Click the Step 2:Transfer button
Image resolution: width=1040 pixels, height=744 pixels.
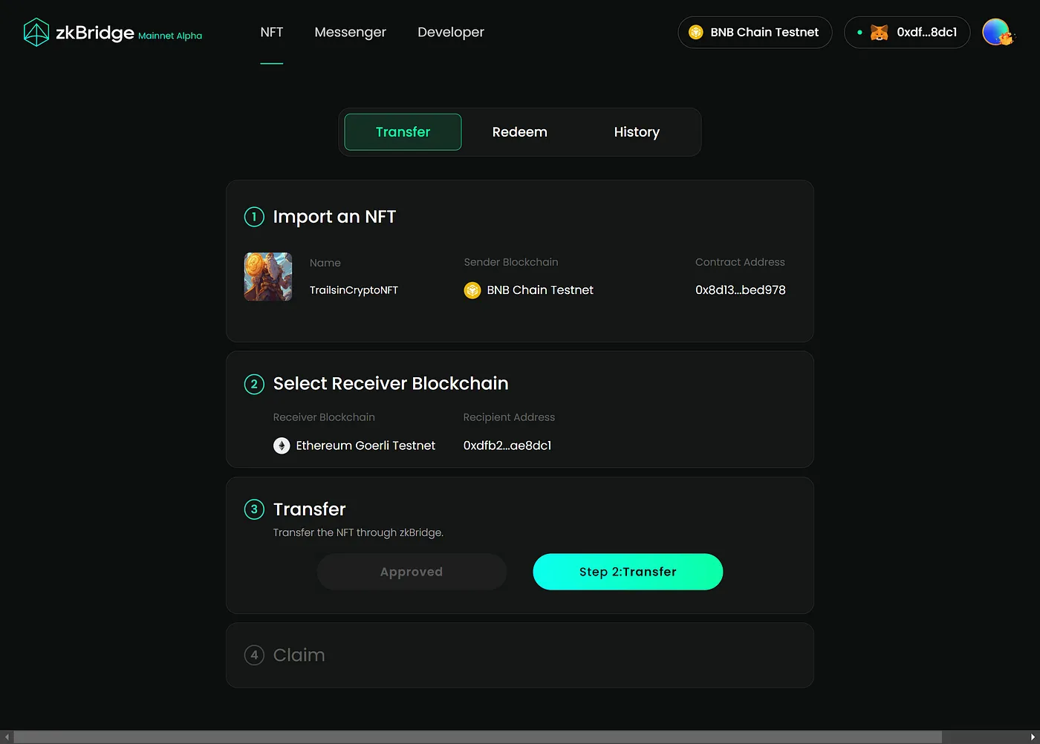click(628, 572)
